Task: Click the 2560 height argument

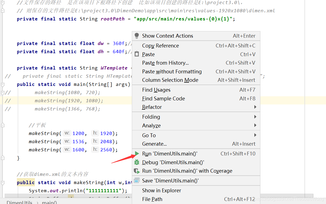Action: point(106,150)
